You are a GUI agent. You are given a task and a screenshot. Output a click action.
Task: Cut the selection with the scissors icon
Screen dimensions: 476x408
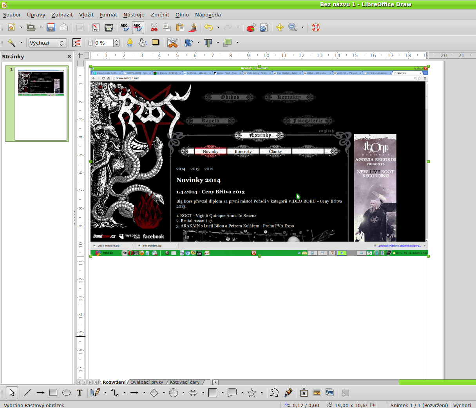pyautogui.click(x=154, y=27)
